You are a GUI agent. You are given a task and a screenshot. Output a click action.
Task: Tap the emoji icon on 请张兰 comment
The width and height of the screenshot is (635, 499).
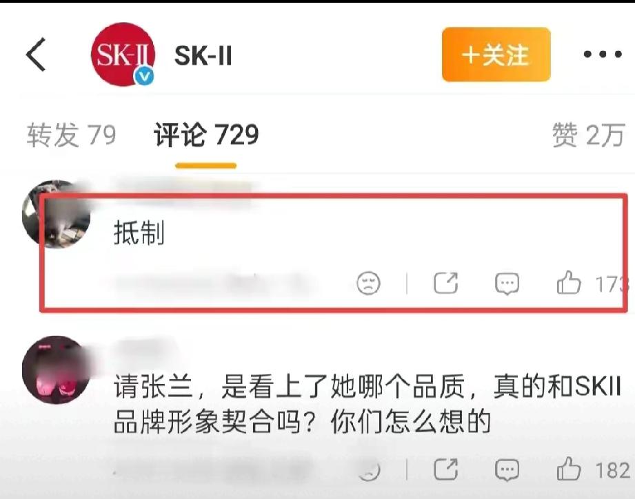coord(369,470)
